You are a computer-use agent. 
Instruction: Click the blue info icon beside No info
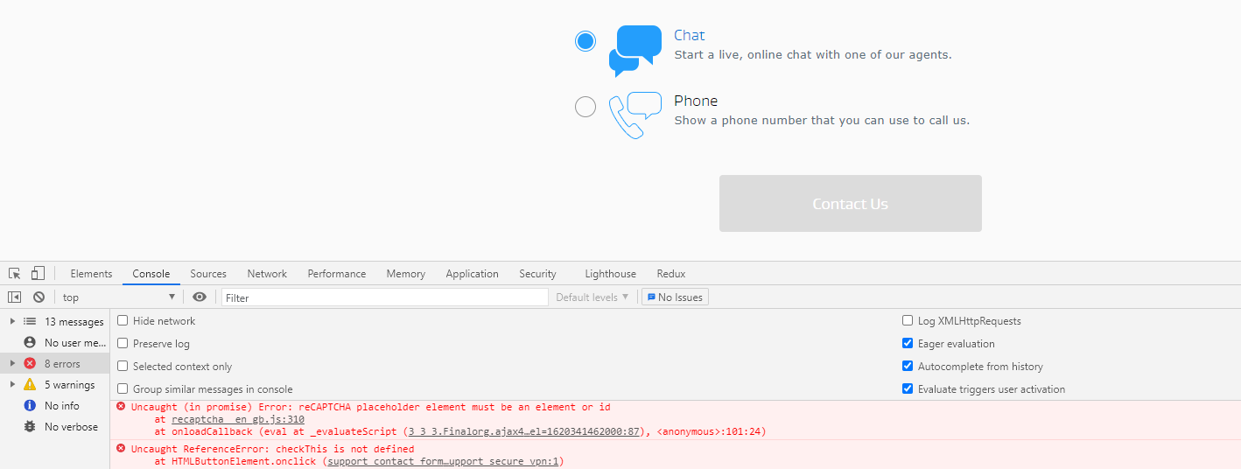[30, 406]
